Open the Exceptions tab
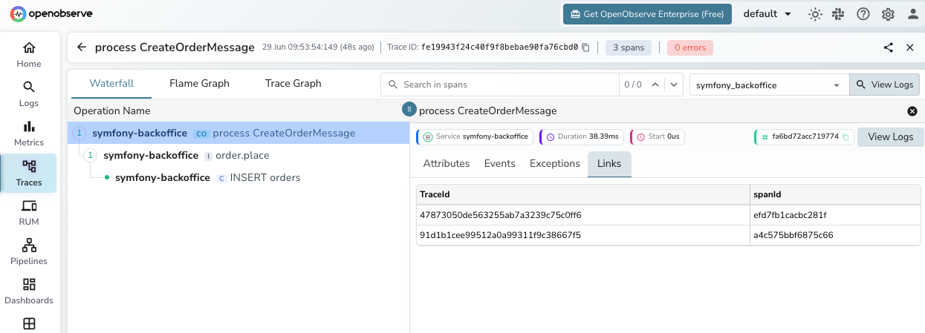The image size is (925, 333). pos(554,164)
